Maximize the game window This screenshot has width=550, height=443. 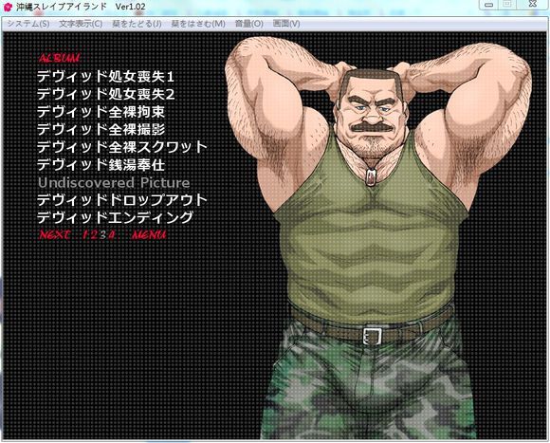tap(507, 4)
